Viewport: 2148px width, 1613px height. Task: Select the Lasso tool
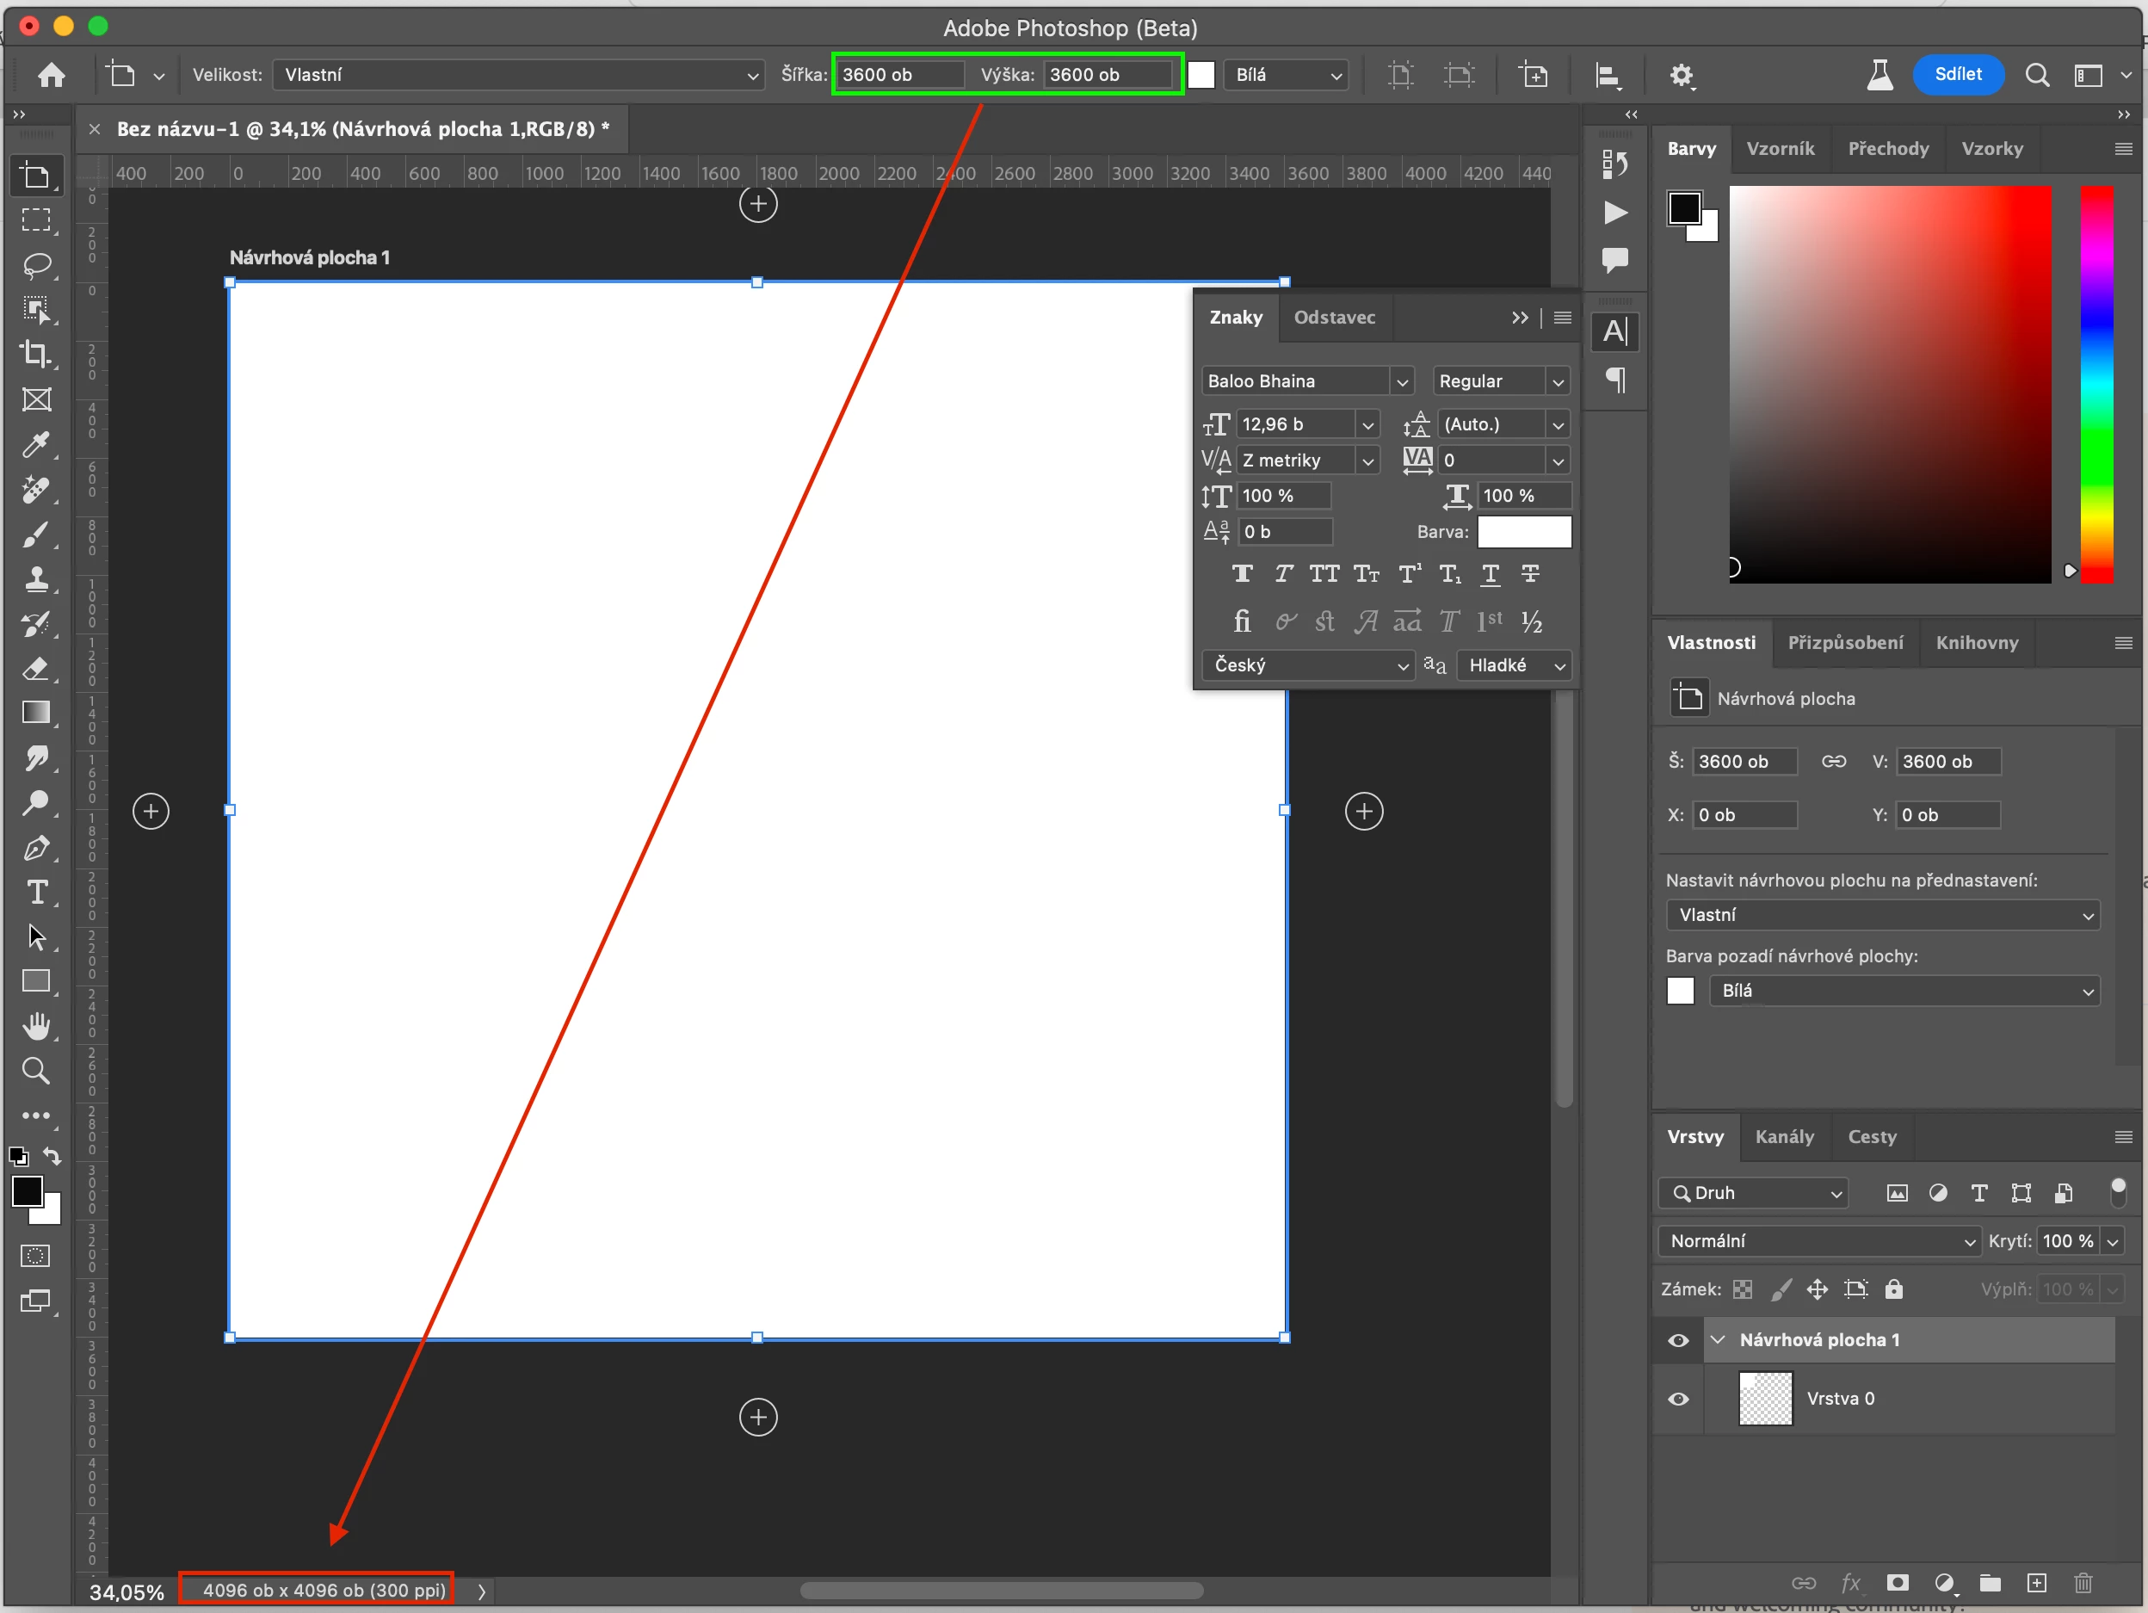(x=36, y=264)
